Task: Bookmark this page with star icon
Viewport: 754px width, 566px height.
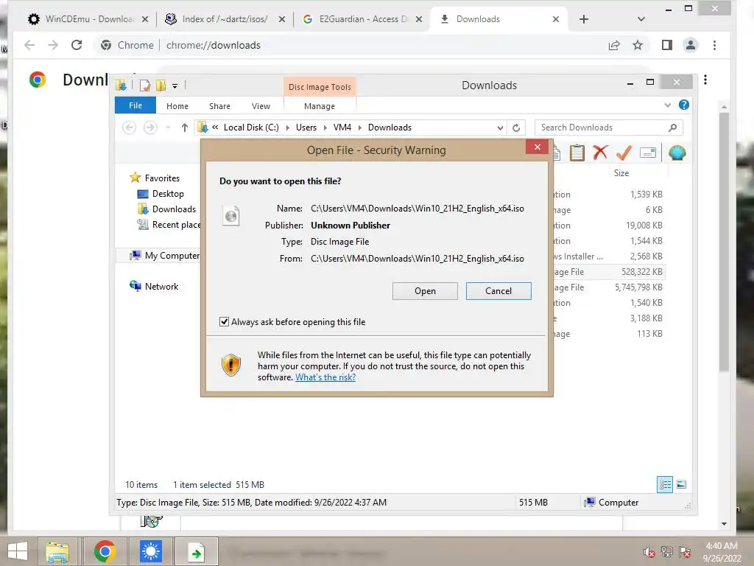Action: click(x=637, y=45)
